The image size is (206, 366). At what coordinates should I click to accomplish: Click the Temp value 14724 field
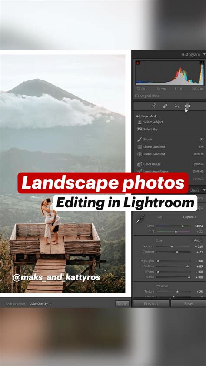199,226
